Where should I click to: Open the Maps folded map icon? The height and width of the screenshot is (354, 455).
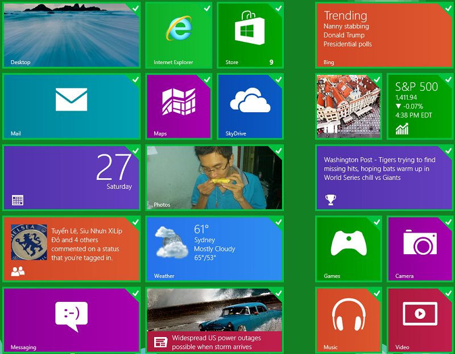(179, 102)
